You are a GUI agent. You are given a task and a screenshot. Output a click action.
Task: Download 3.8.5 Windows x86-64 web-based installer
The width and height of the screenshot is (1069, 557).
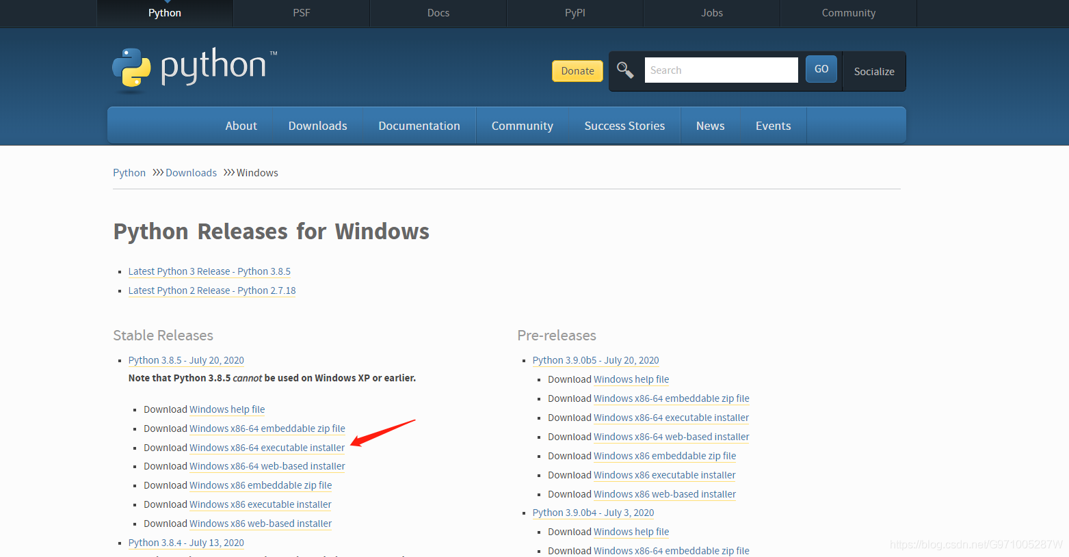[267, 466]
